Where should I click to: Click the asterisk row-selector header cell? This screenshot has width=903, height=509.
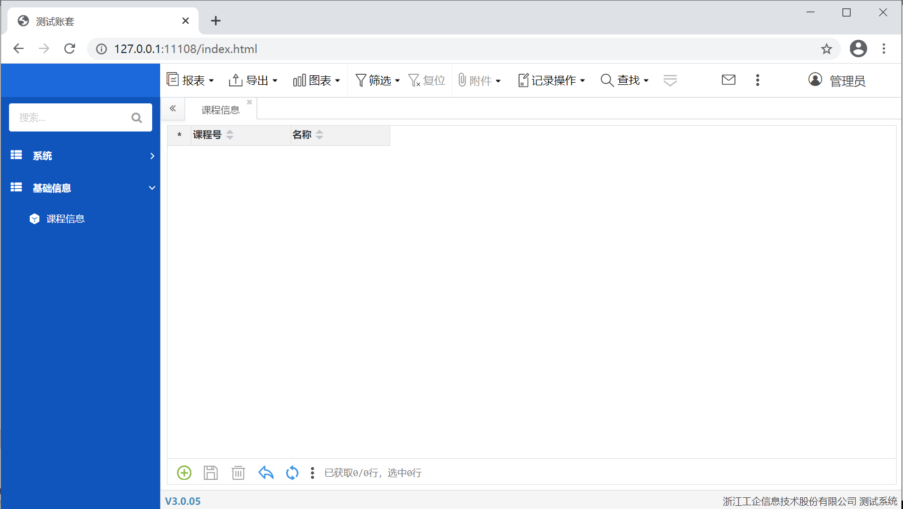[x=179, y=135]
